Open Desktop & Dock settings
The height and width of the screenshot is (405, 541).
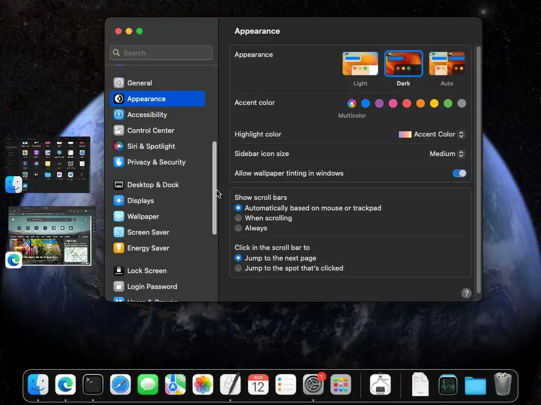tap(157, 185)
